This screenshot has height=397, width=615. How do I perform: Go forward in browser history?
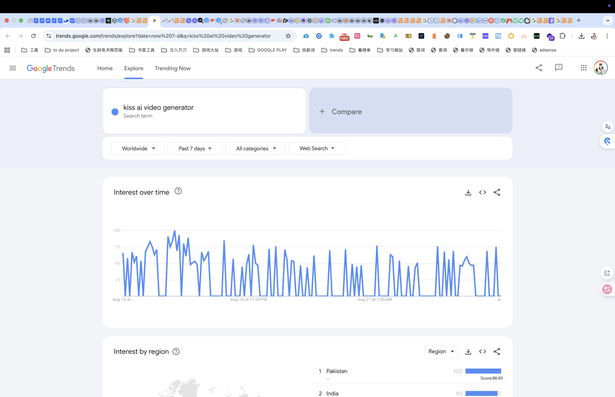coord(20,36)
